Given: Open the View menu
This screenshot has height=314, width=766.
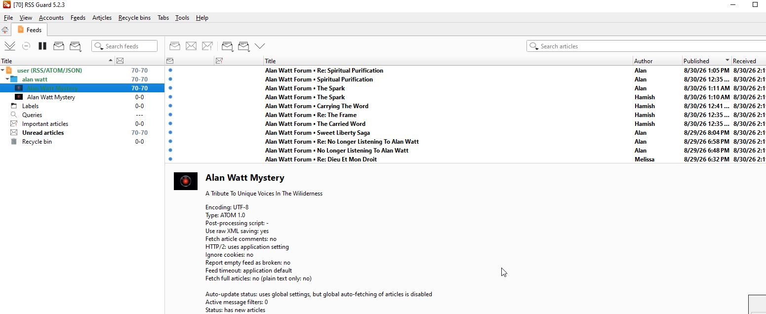Looking at the screenshot, I should point(26,17).
